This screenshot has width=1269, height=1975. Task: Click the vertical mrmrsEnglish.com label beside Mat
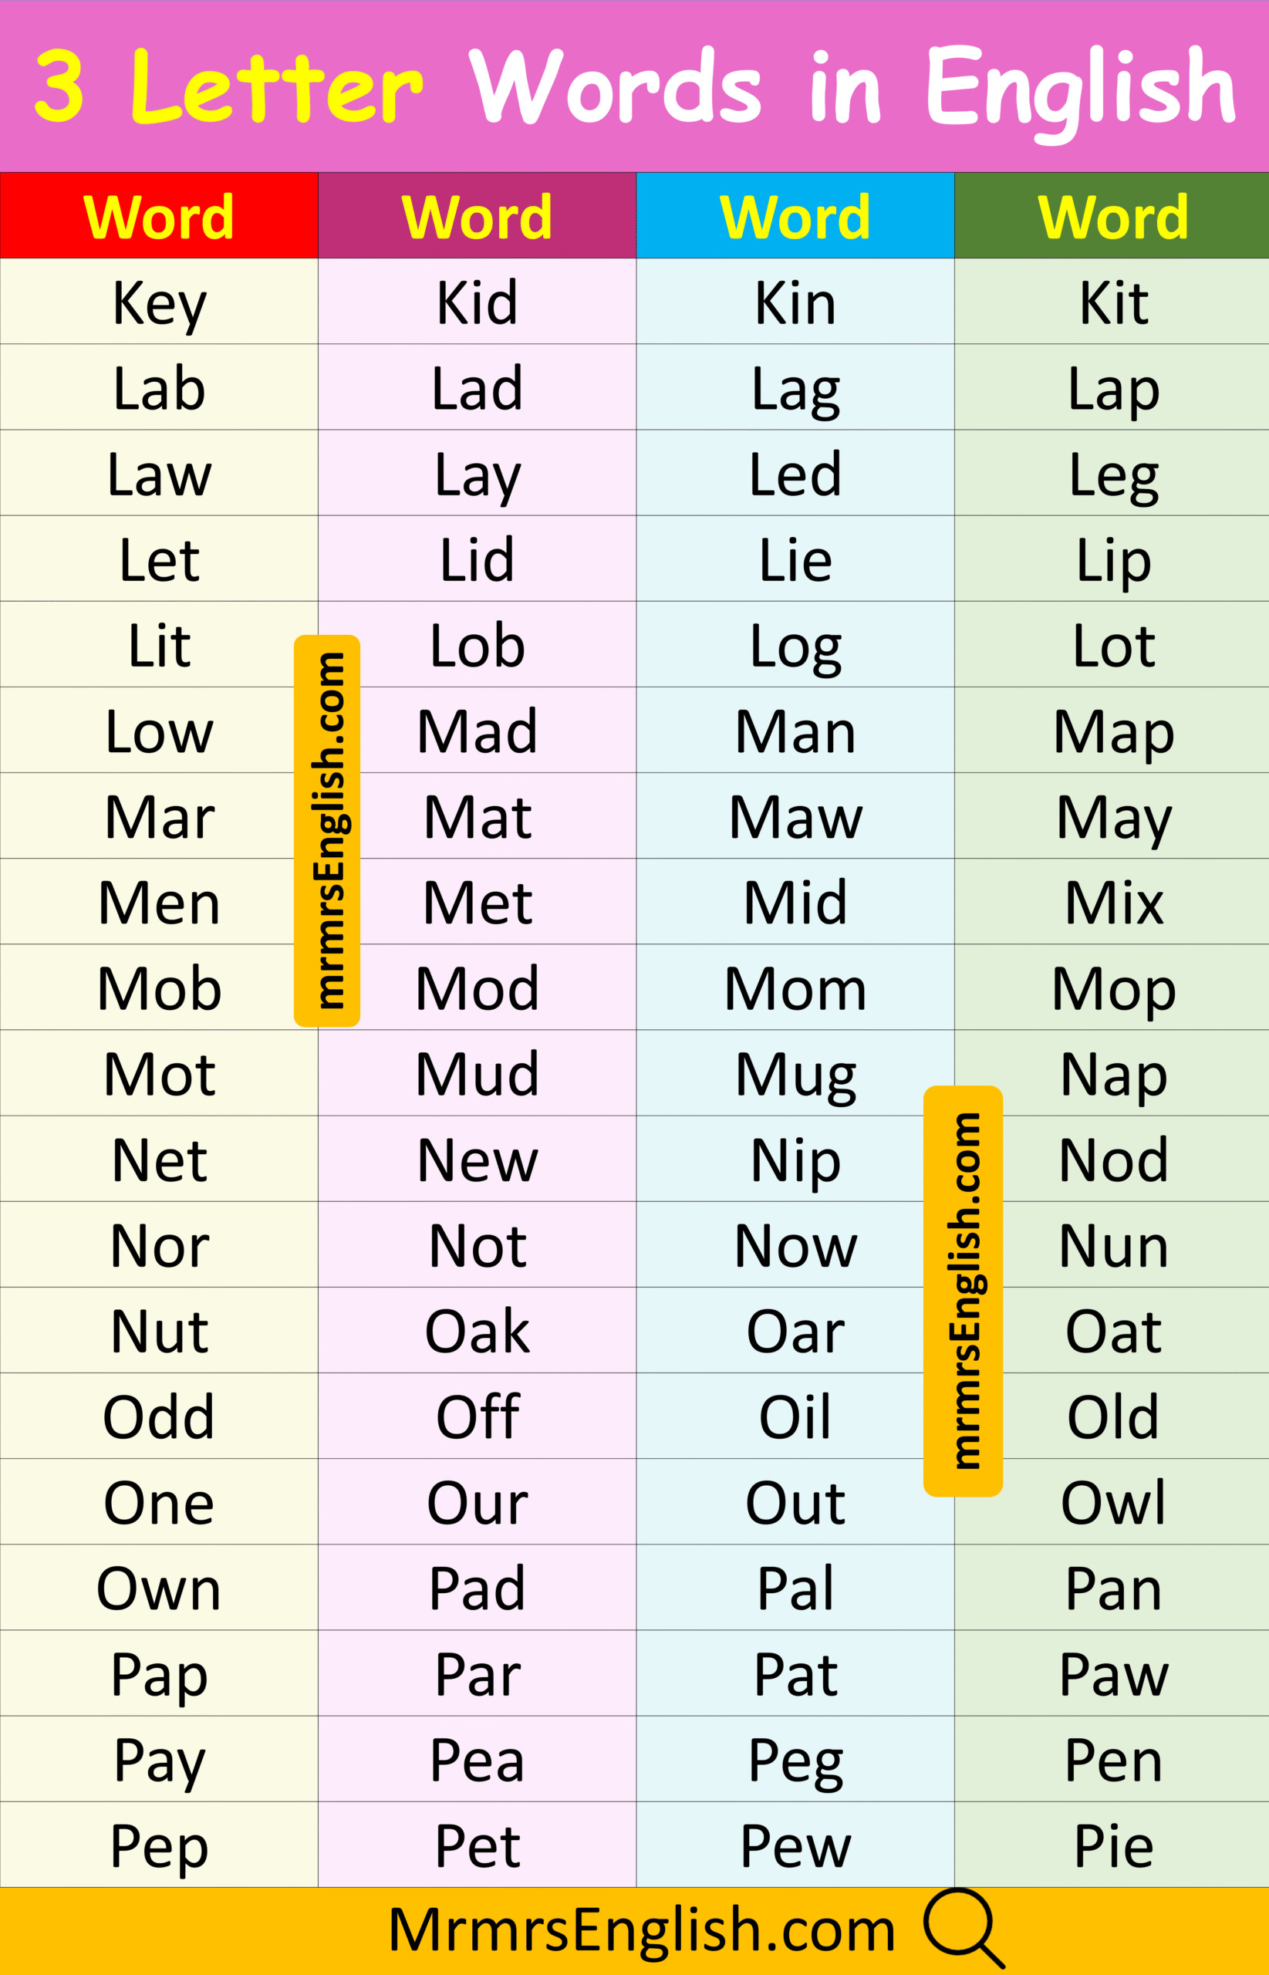point(327,831)
